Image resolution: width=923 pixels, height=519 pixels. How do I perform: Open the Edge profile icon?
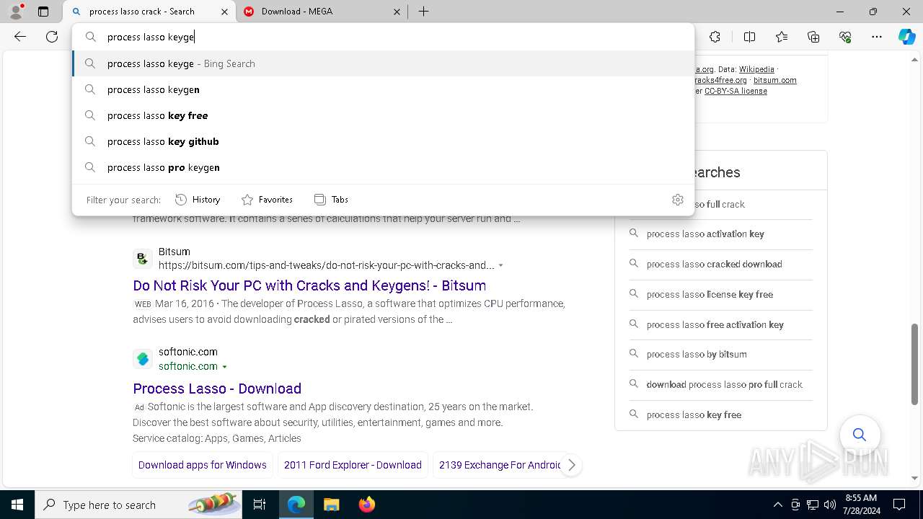[16, 12]
